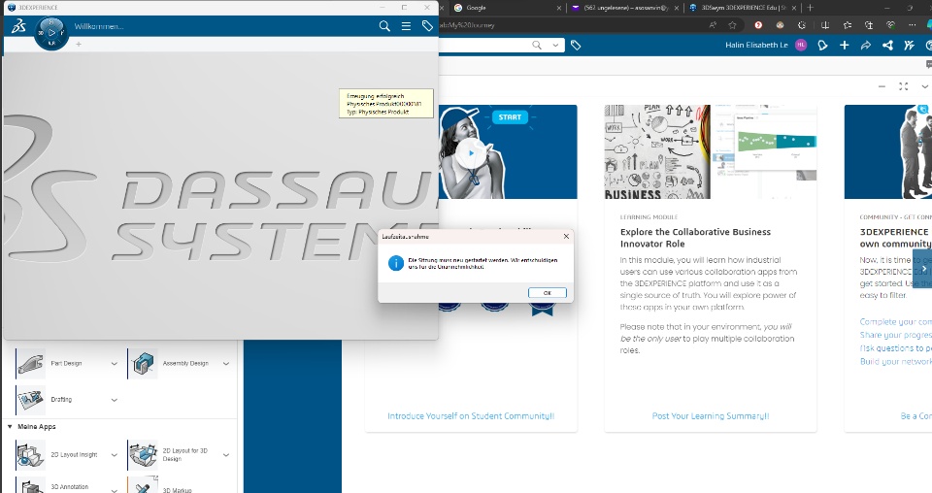Launch the 3D Markup app icon

(x=143, y=485)
